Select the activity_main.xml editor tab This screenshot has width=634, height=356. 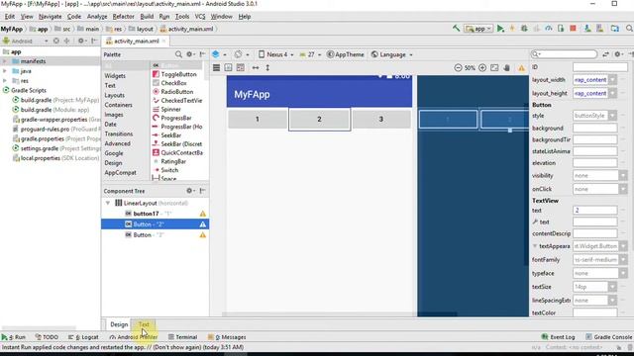coord(136,42)
